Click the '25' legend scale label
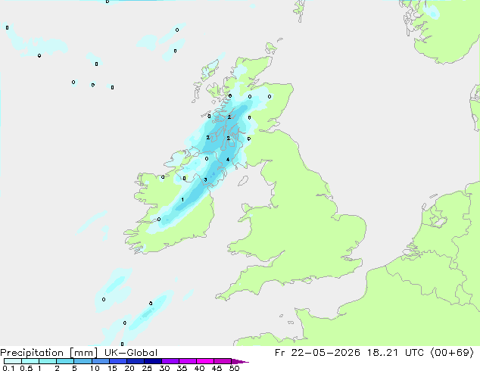Image resolution: width=480 pixels, height=371 pixels. coord(147,368)
